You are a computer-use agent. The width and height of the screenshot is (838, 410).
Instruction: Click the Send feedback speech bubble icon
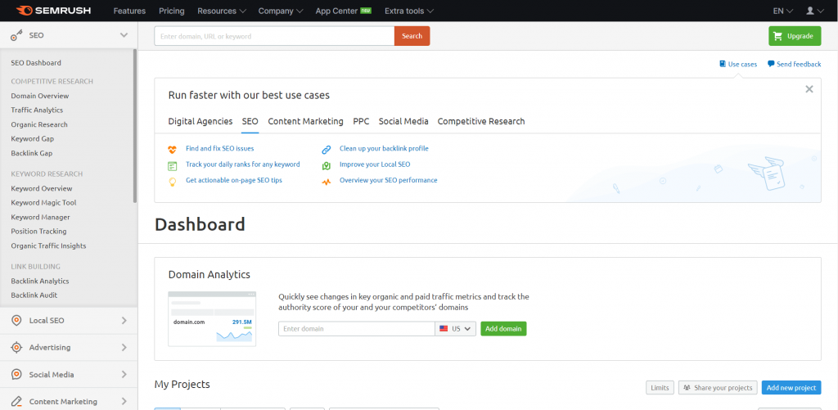click(x=771, y=64)
